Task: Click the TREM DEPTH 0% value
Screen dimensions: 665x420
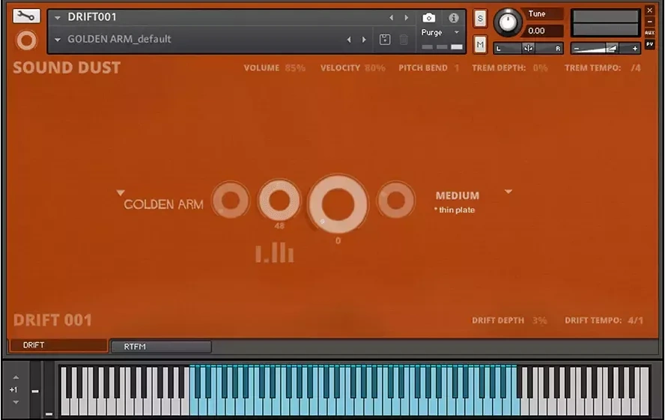Action: point(540,68)
